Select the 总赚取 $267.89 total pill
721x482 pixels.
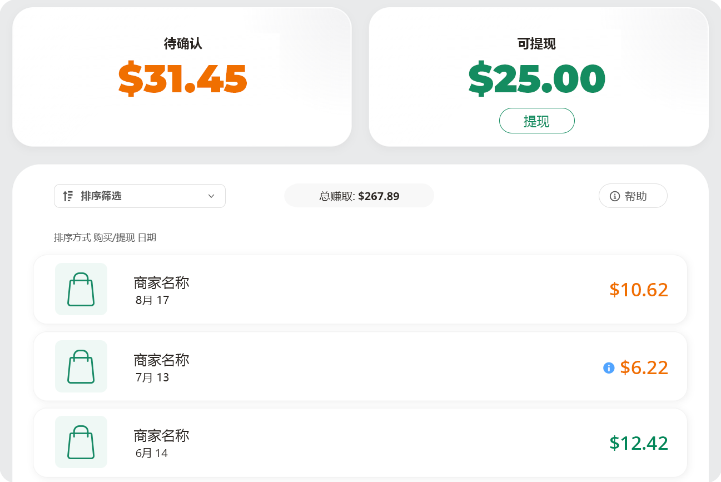tap(359, 196)
